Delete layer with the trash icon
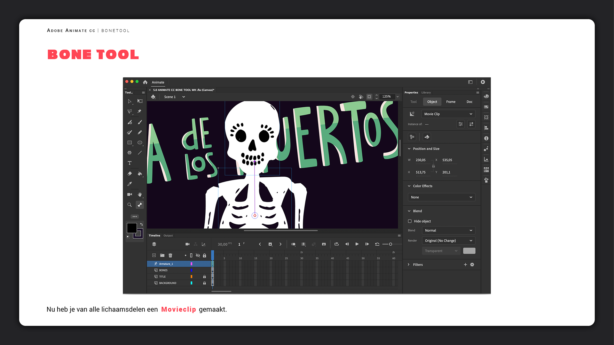614x345 pixels. (x=170, y=255)
